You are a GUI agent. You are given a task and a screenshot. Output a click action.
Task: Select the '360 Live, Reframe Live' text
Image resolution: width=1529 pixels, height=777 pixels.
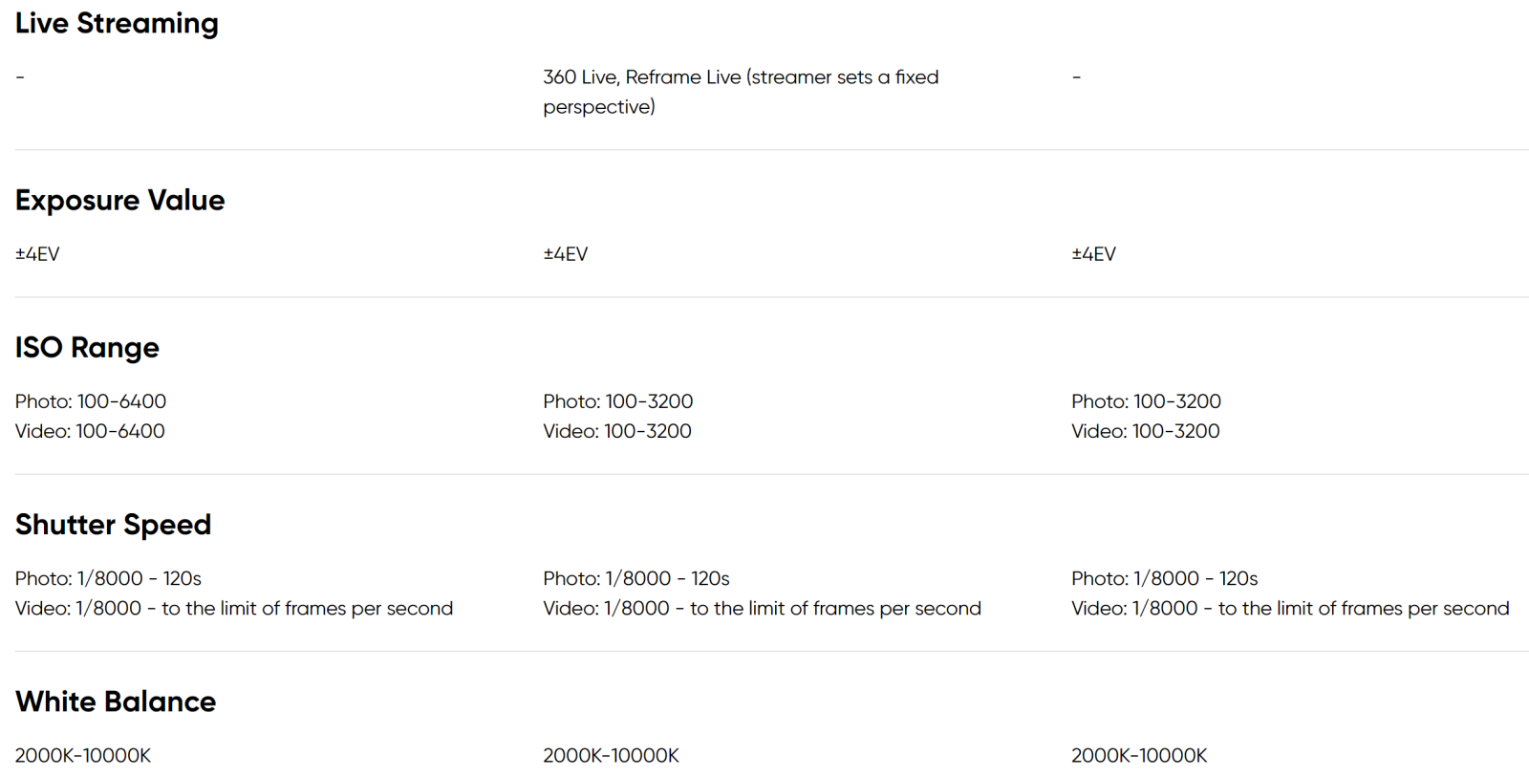click(642, 77)
